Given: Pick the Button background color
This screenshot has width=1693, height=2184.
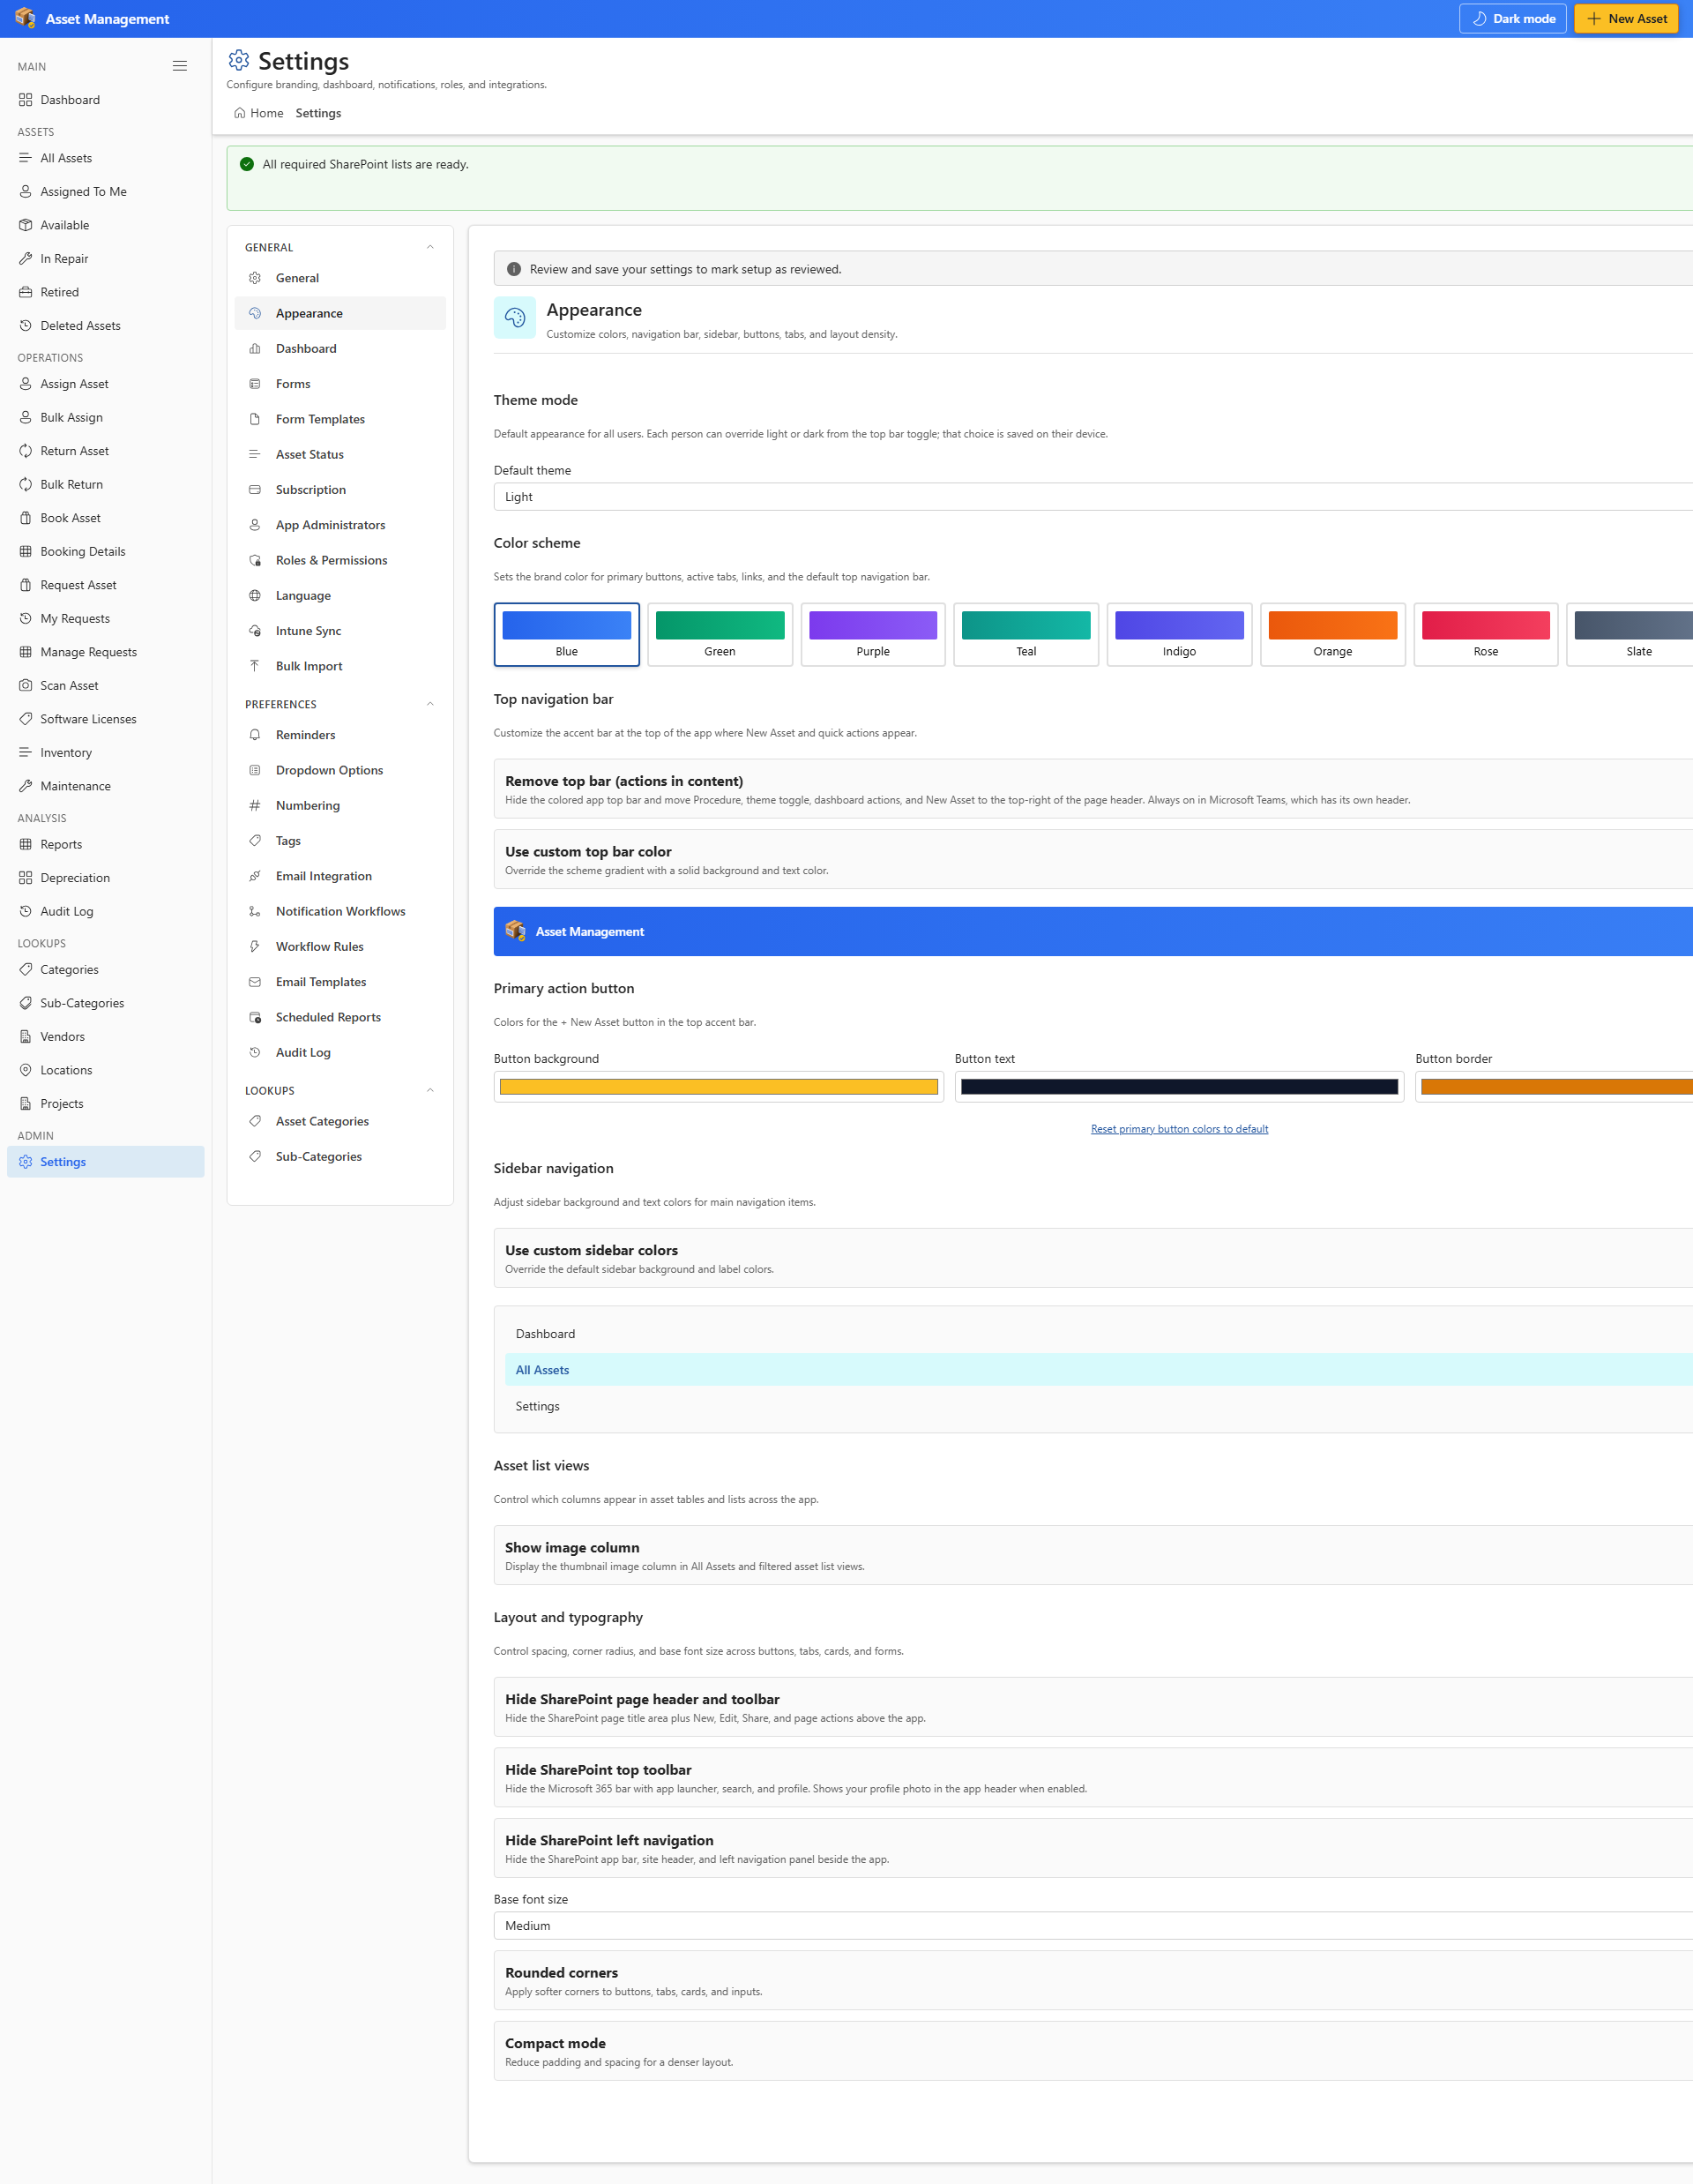Looking at the screenshot, I should [719, 1086].
